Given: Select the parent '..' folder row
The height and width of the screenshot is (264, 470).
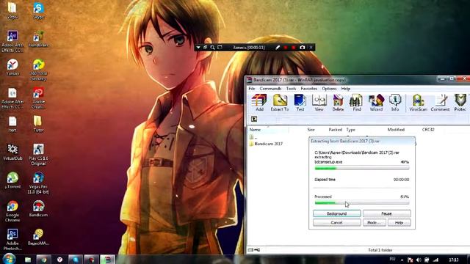Looking at the screenshot, I should tap(253, 137).
